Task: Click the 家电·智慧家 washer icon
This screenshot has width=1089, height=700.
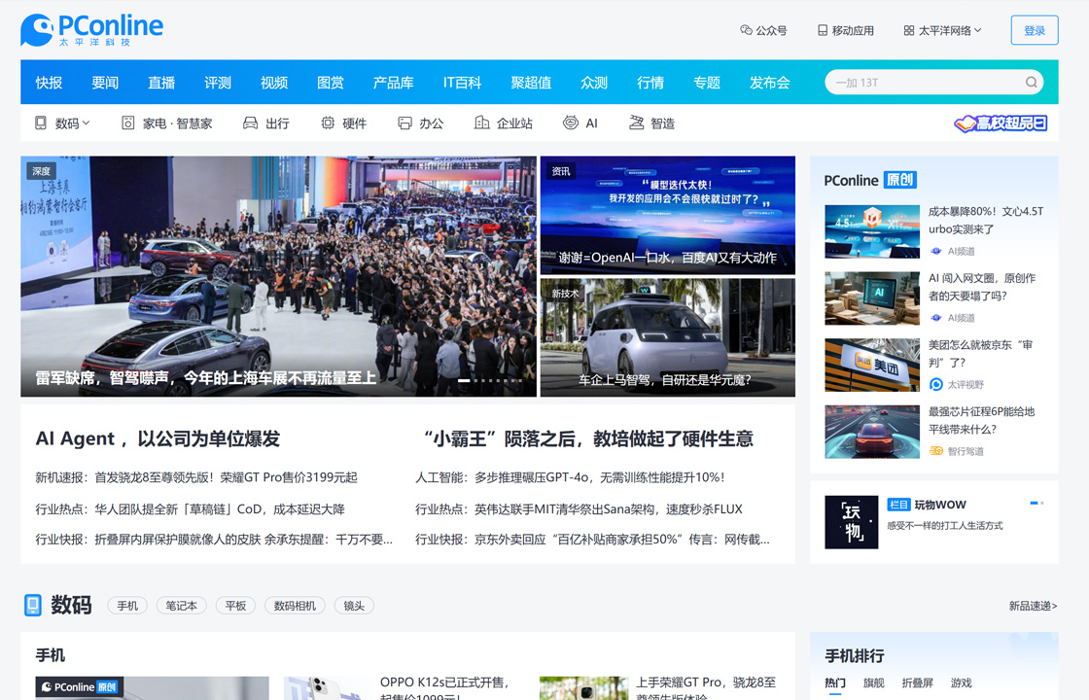Action: pos(127,122)
